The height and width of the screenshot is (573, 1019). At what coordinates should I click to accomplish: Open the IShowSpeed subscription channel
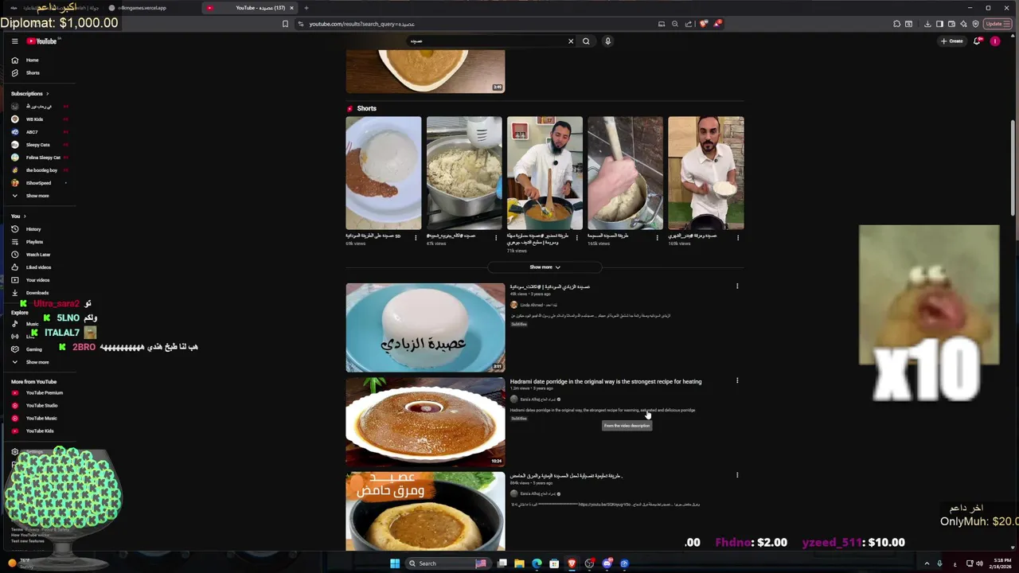coord(38,183)
